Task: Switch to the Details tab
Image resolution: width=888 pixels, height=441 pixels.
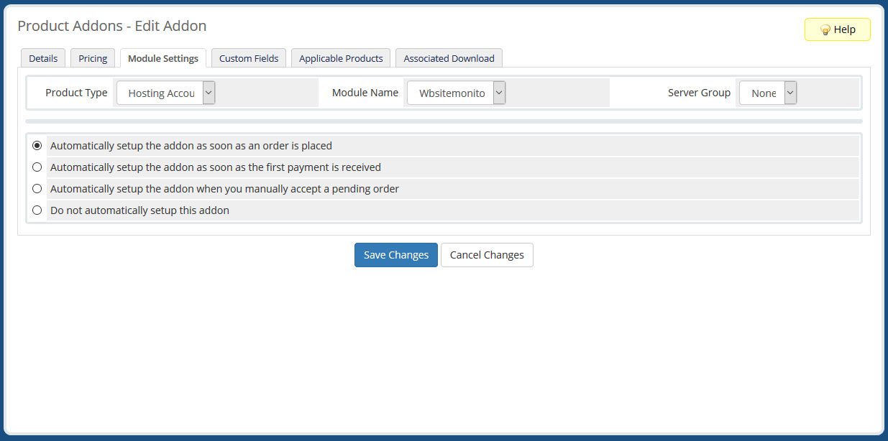Action: [42, 57]
